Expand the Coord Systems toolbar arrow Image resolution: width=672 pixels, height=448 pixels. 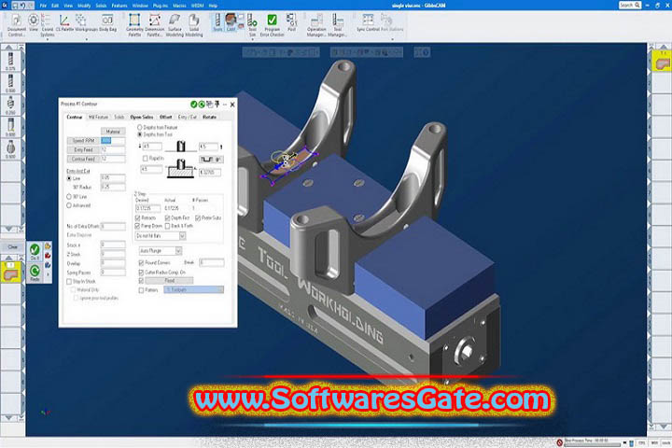pyautogui.click(x=48, y=39)
